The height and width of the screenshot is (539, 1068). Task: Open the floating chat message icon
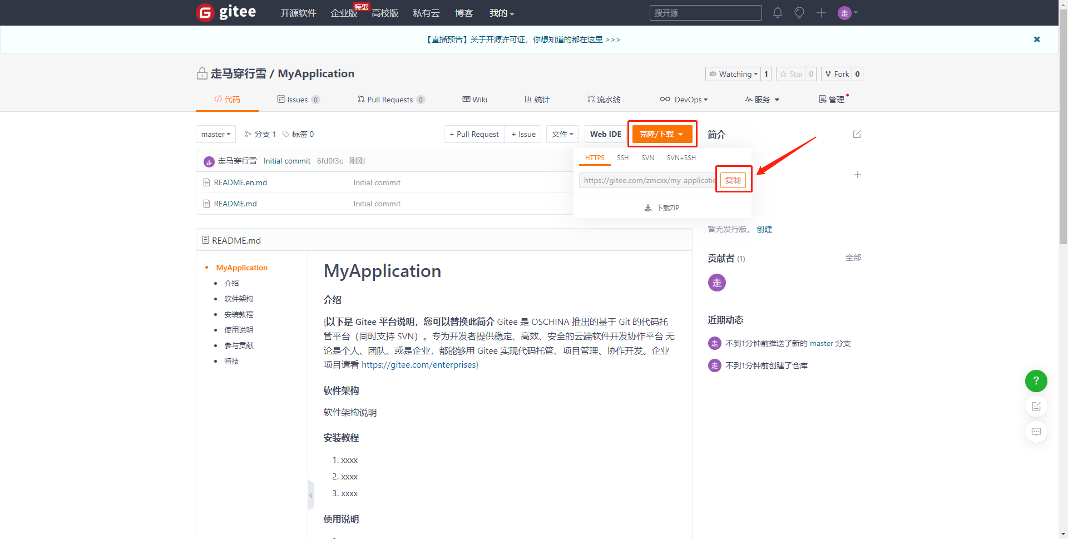click(x=1036, y=432)
